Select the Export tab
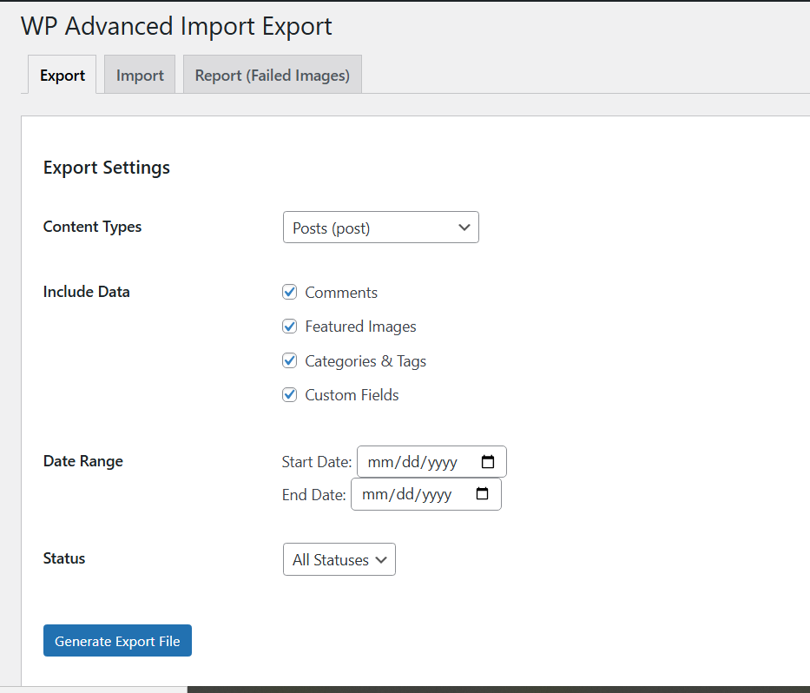The width and height of the screenshot is (810, 693). click(x=62, y=75)
